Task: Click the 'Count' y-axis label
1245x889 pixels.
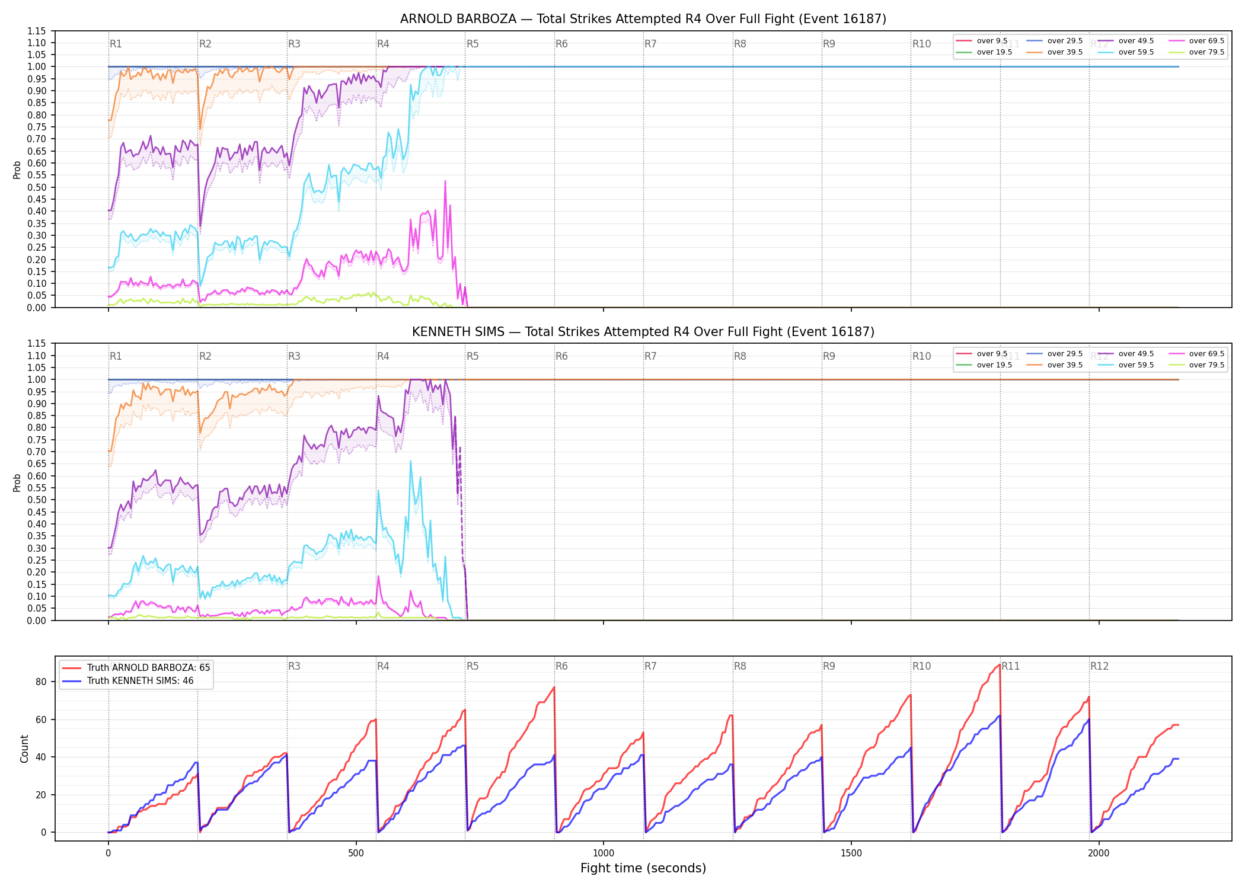Action: [24, 749]
